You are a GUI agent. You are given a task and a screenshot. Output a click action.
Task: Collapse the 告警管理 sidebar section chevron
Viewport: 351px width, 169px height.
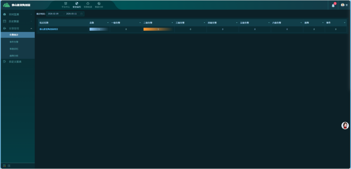[x=31, y=29]
